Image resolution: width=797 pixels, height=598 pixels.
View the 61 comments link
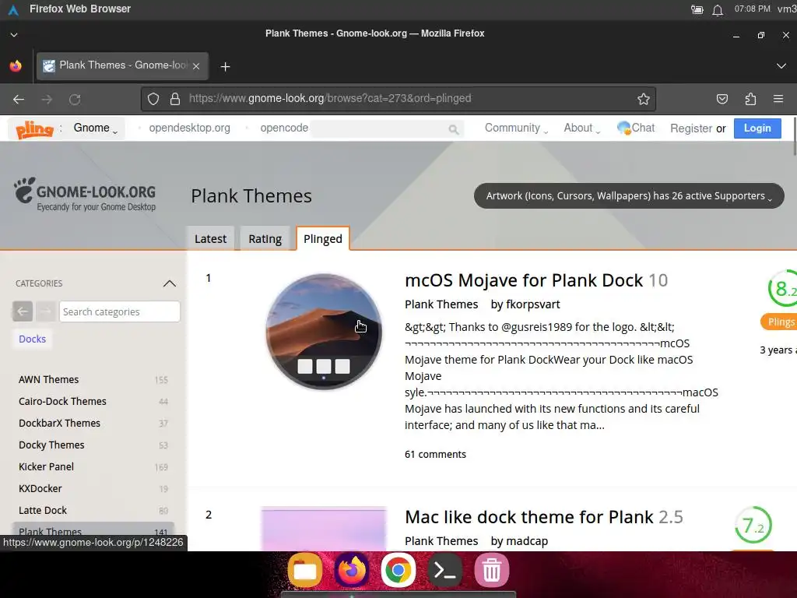coord(435,454)
